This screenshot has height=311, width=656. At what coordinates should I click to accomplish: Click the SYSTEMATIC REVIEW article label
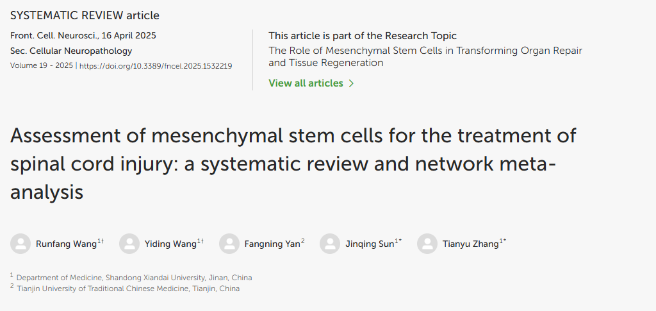point(85,15)
